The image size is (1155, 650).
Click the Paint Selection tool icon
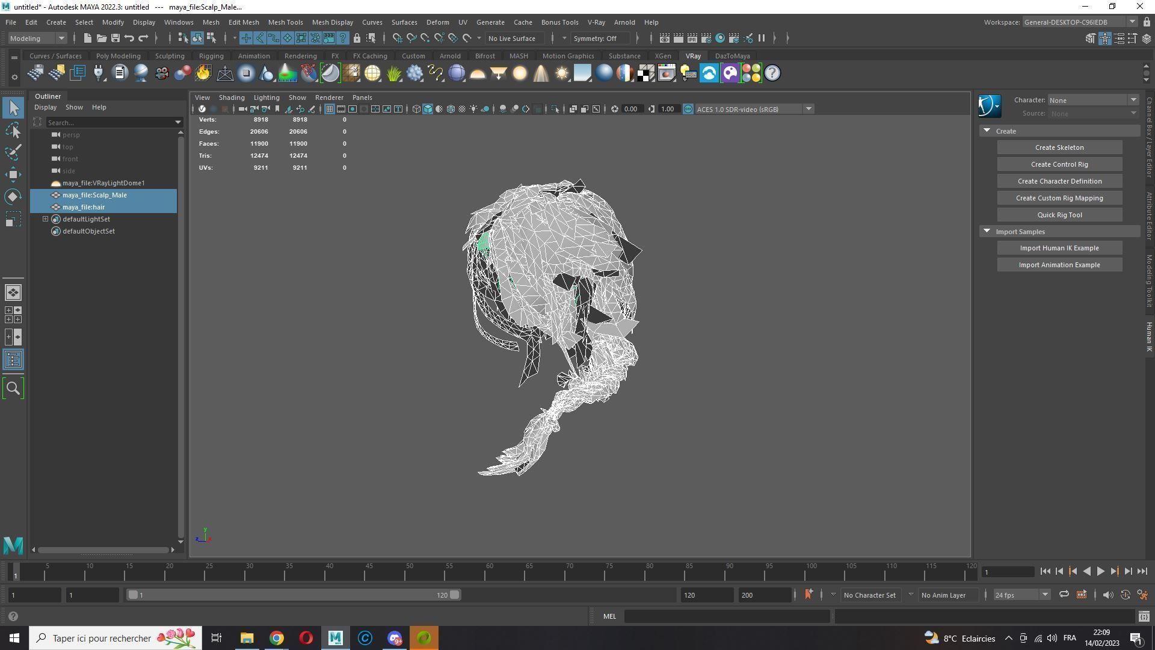13,152
